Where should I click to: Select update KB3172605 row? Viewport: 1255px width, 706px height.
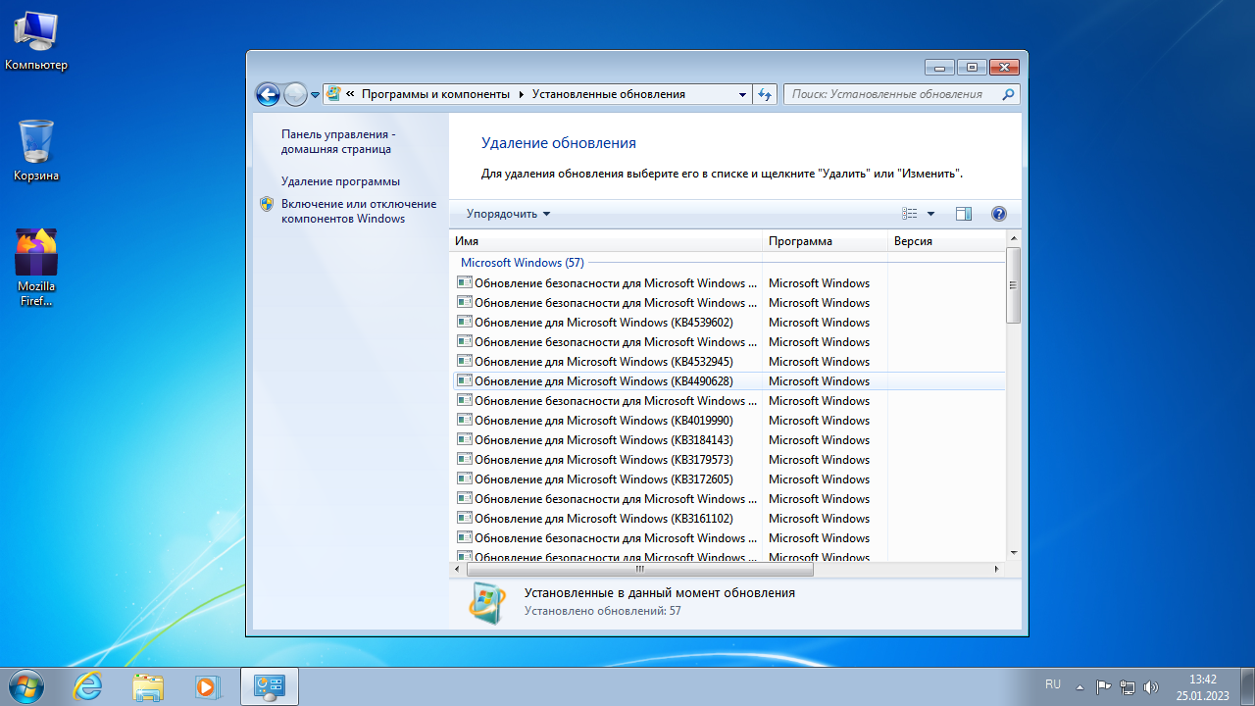(728, 479)
